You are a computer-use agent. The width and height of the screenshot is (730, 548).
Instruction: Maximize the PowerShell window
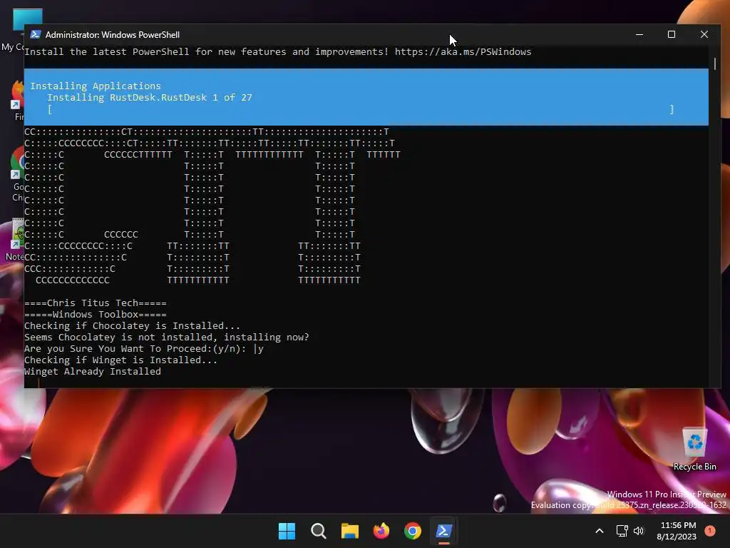point(672,34)
